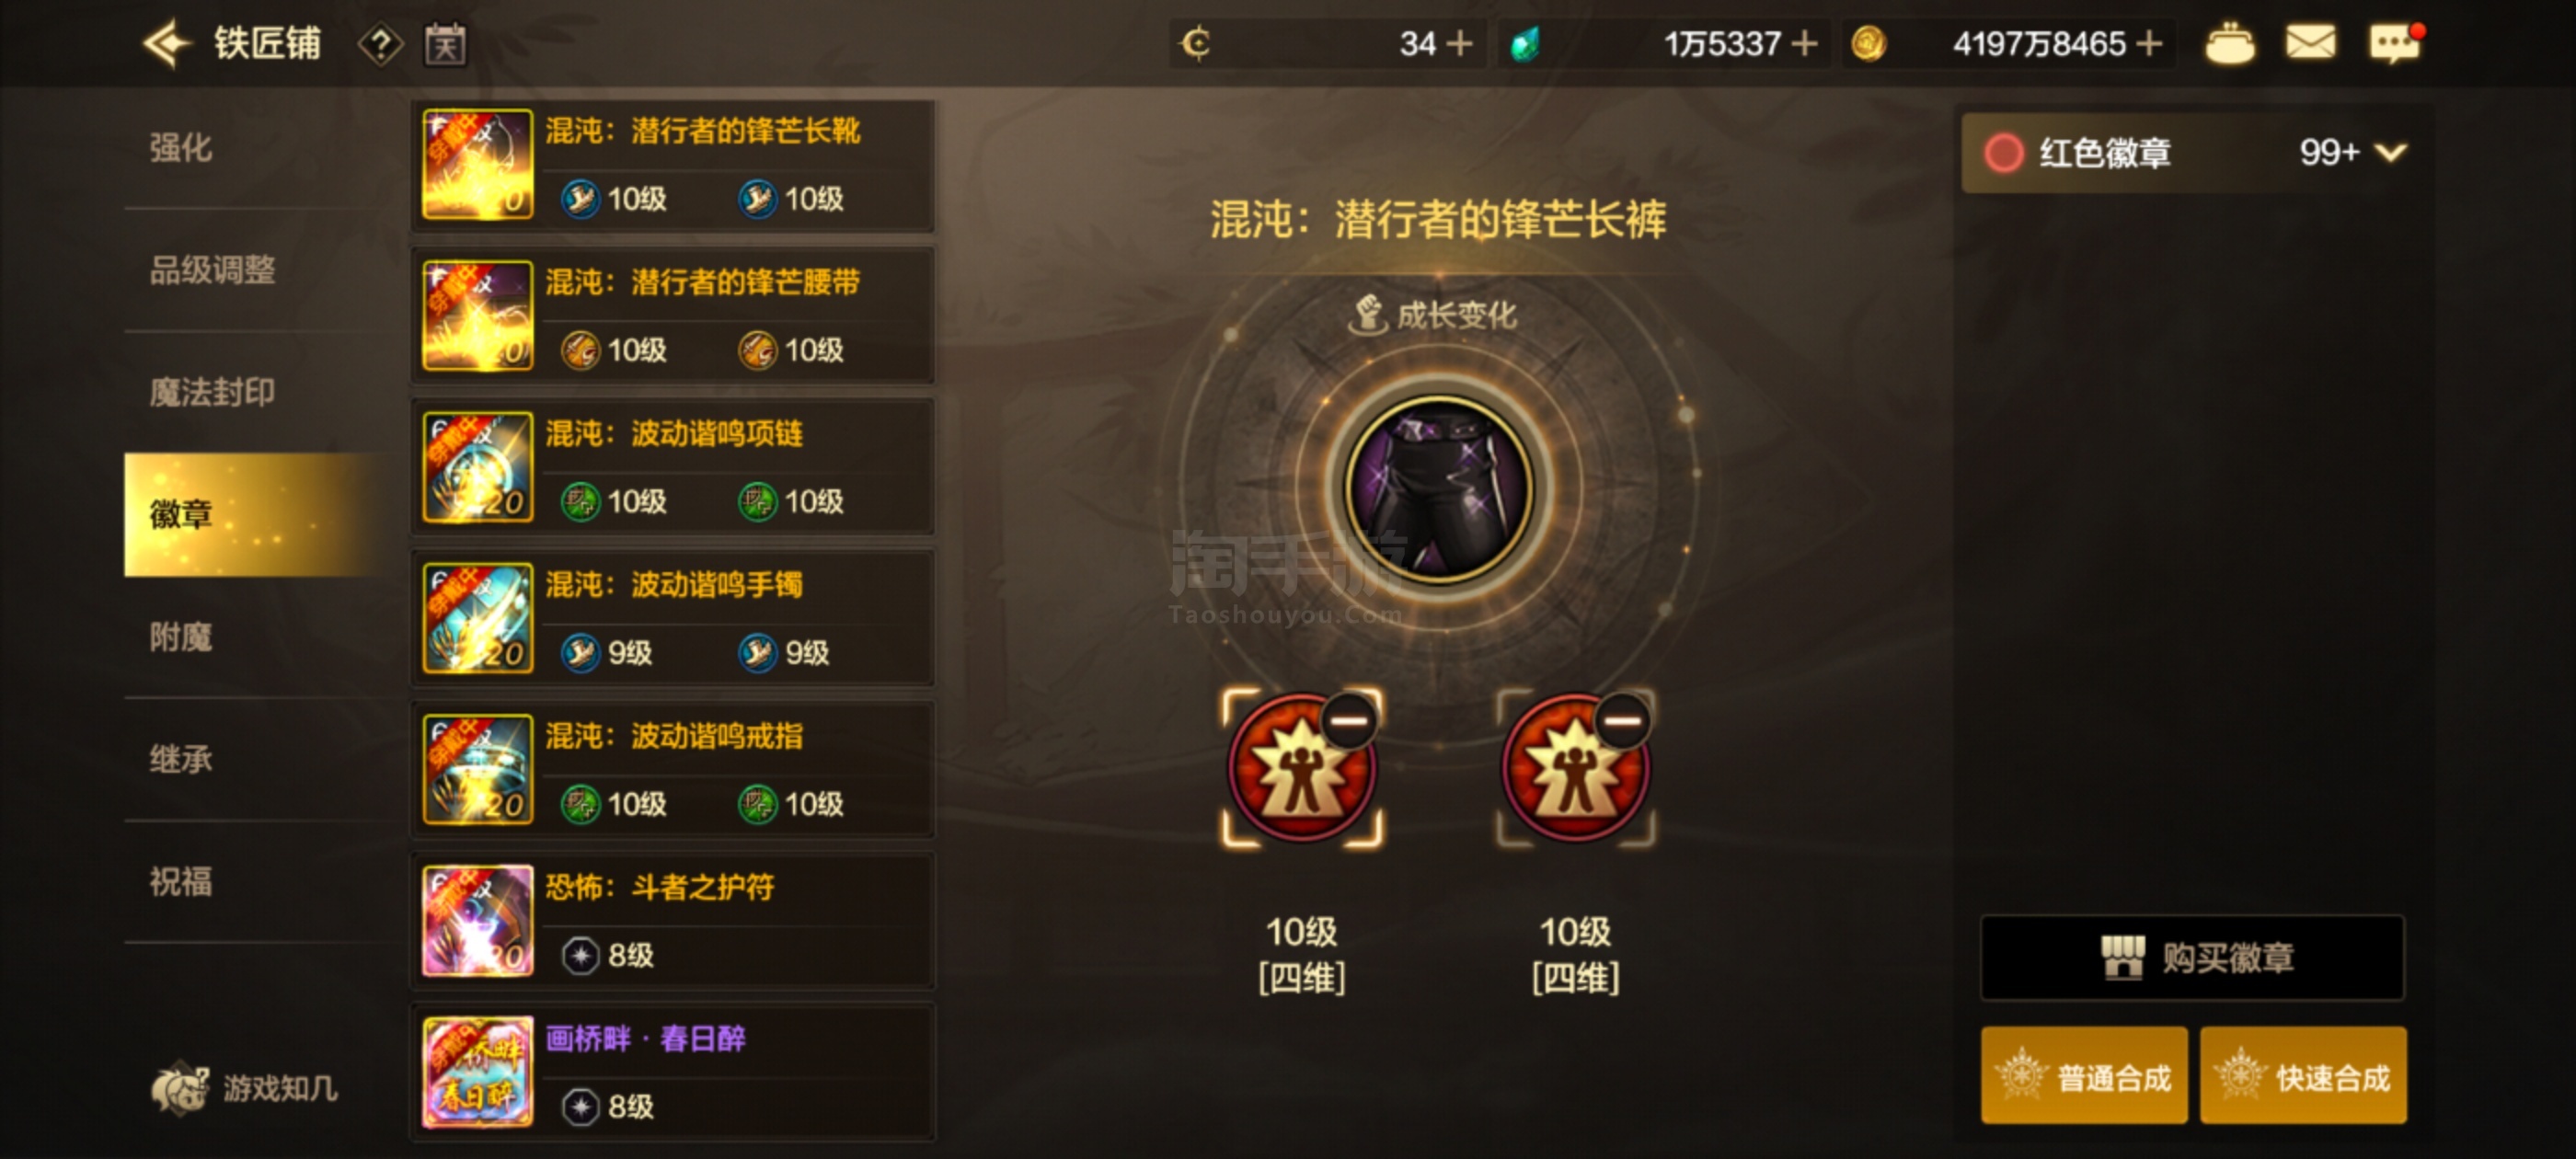Add more gold coins with the plus
This screenshot has width=2576, height=1159.
pyautogui.click(x=2149, y=44)
